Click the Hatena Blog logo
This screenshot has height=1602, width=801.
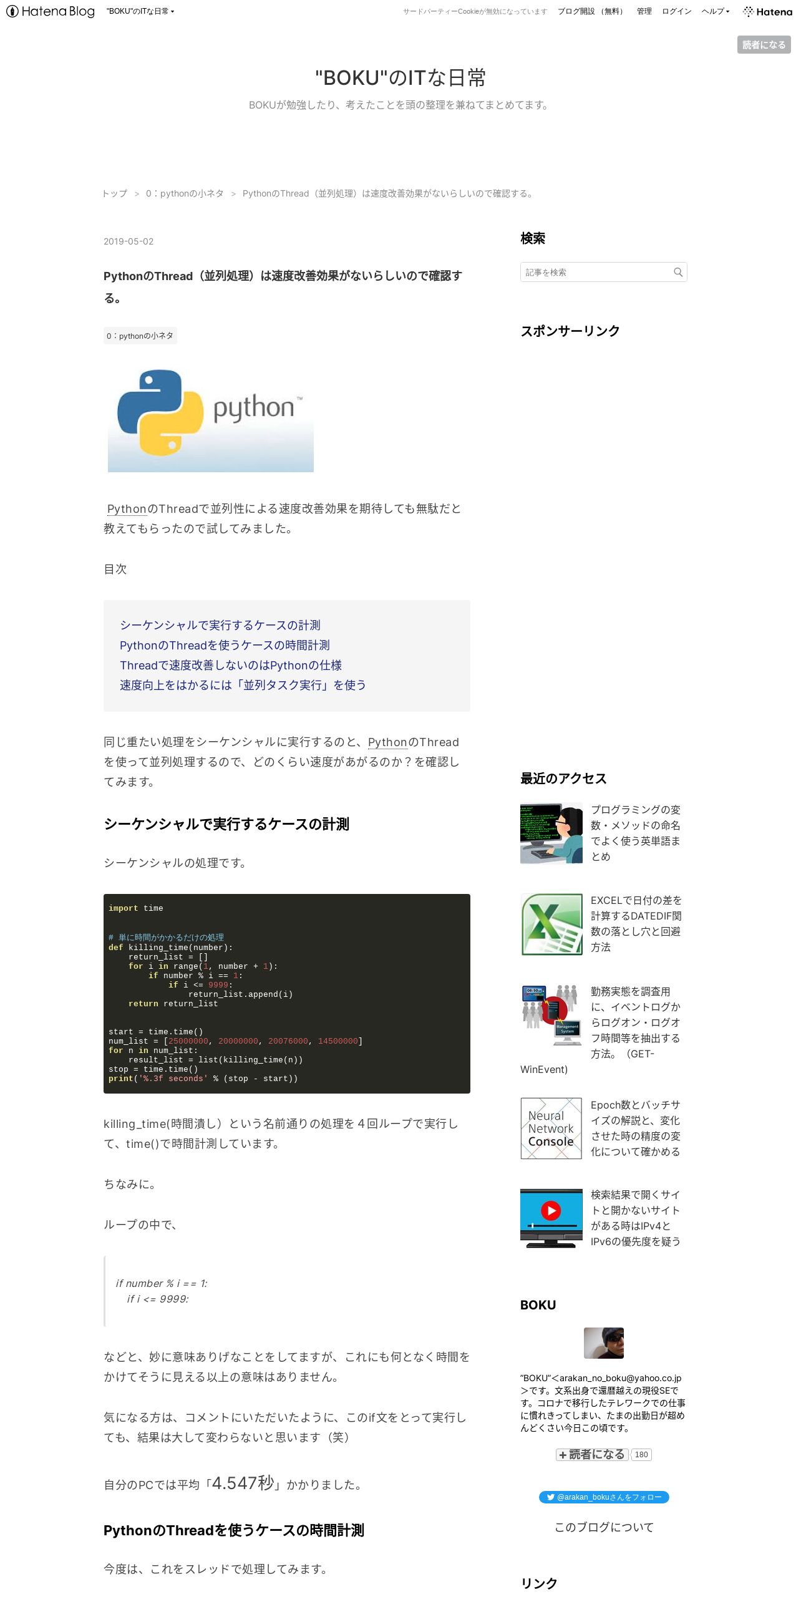point(51,11)
